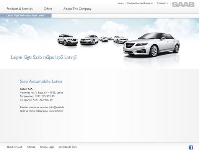The image size is (199, 151).
Task: Click the parts phone number +371 292 936 29
Action: [x=43, y=100]
